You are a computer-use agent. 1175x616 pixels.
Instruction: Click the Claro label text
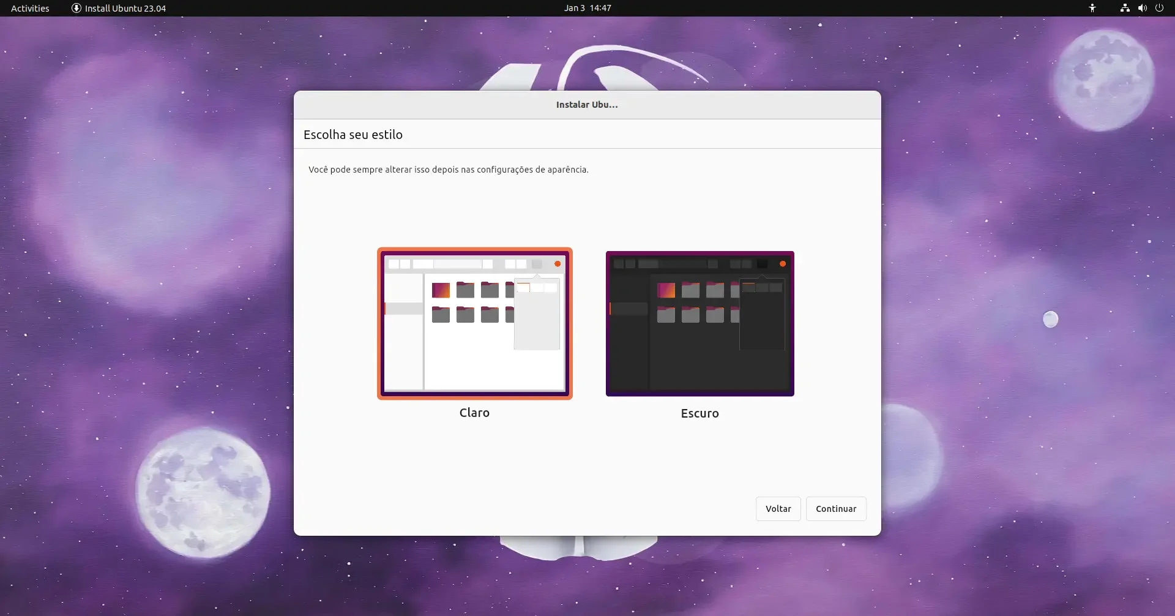click(474, 413)
